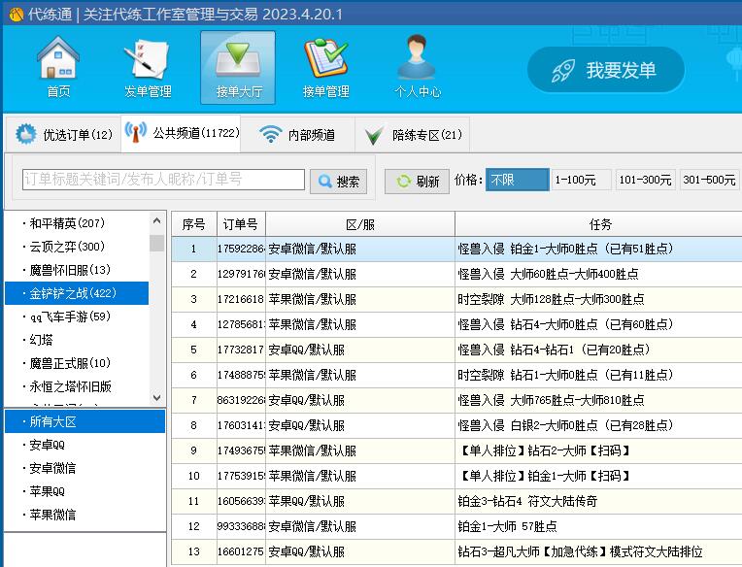Select order row 时空裂隙 大师128胜点-大师300胜点
742x567 pixels.
tap(456, 299)
